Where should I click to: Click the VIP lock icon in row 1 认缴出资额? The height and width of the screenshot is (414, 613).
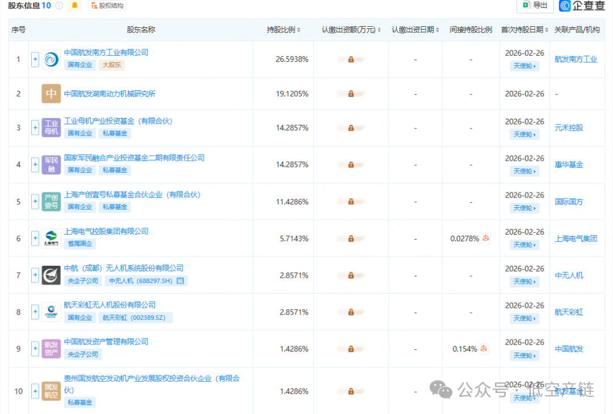coord(351,59)
